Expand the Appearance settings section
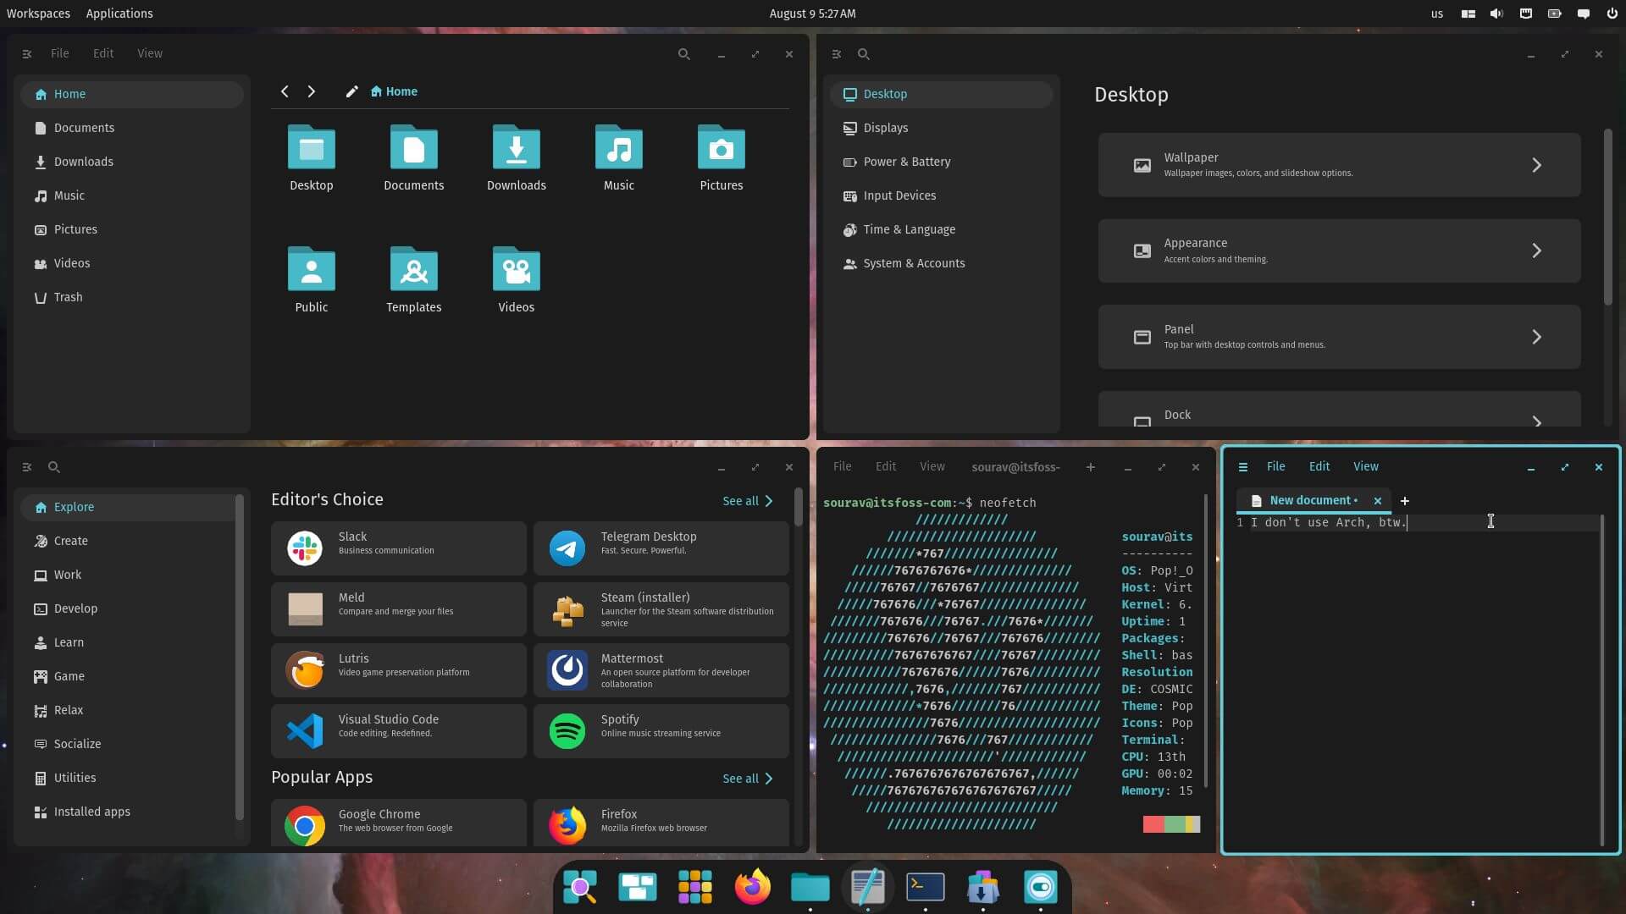The width and height of the screenshot is (1626, 914). (x=1338, y=251)
